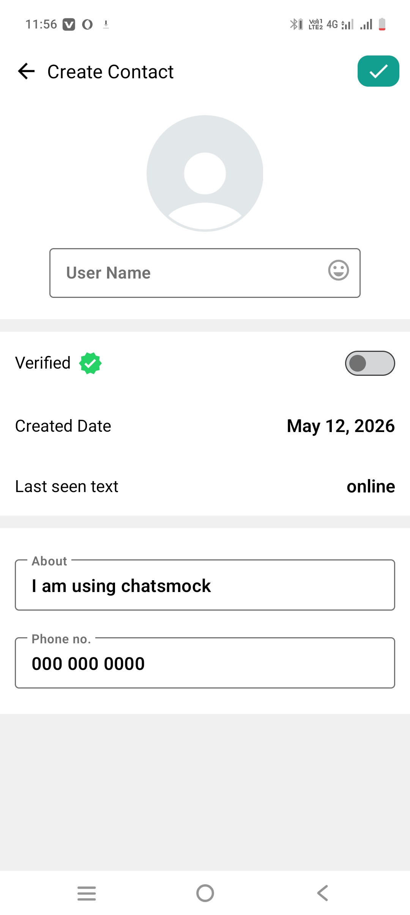
Task: Edit the Phone no. field
Action: click(205, 663)
